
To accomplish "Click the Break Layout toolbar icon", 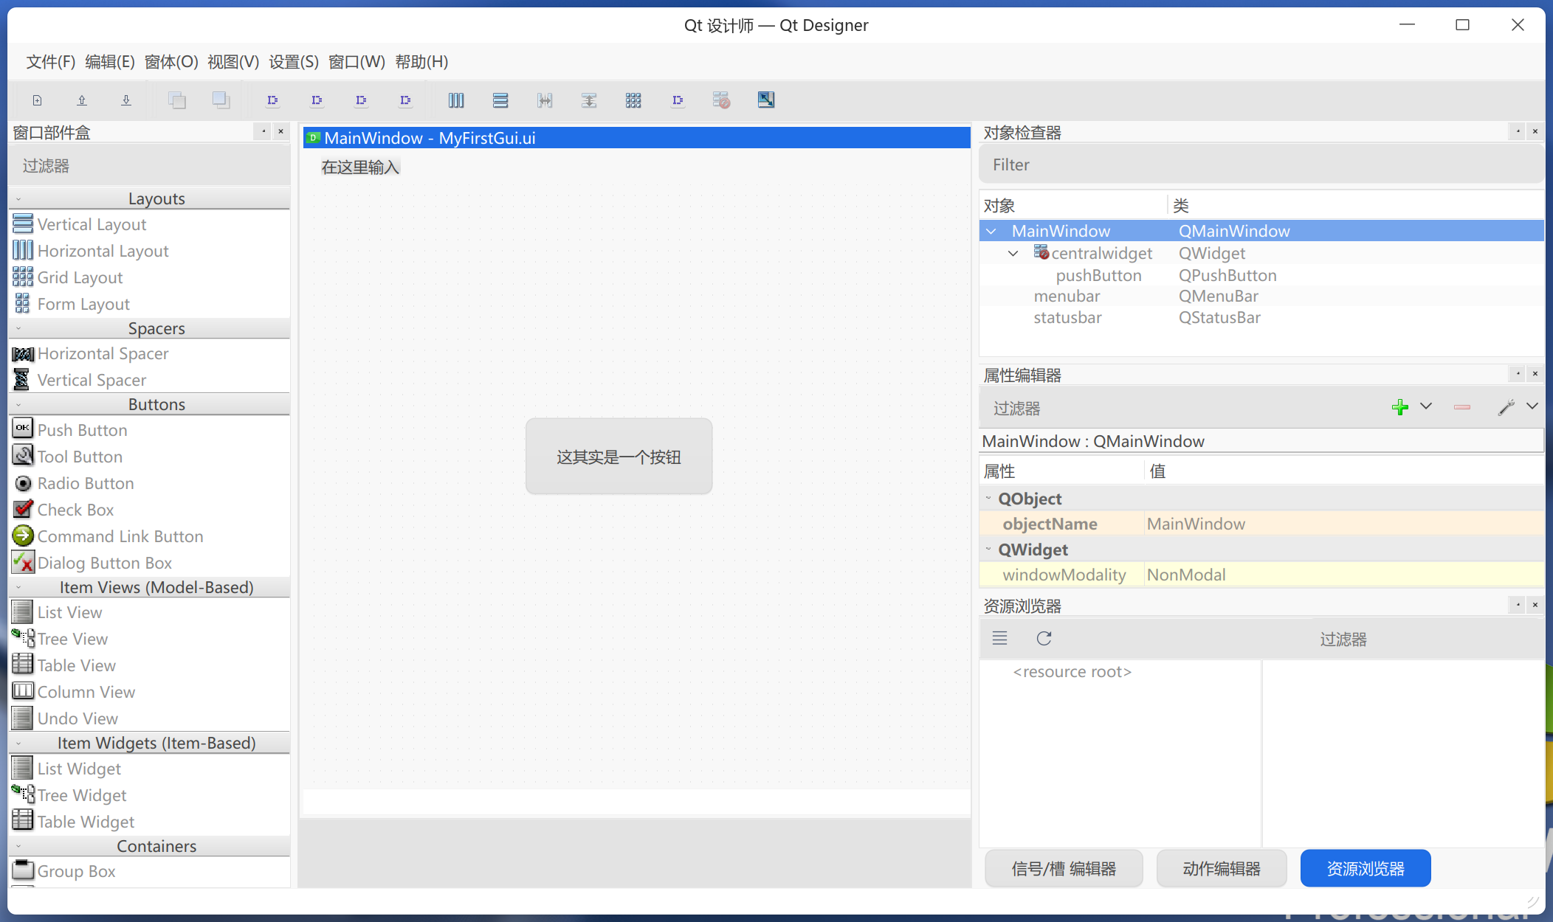I will point(722,100).
